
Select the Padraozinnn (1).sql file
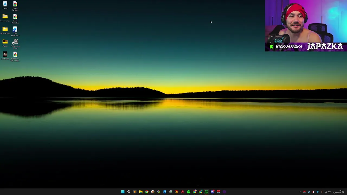tap(15, 44)
